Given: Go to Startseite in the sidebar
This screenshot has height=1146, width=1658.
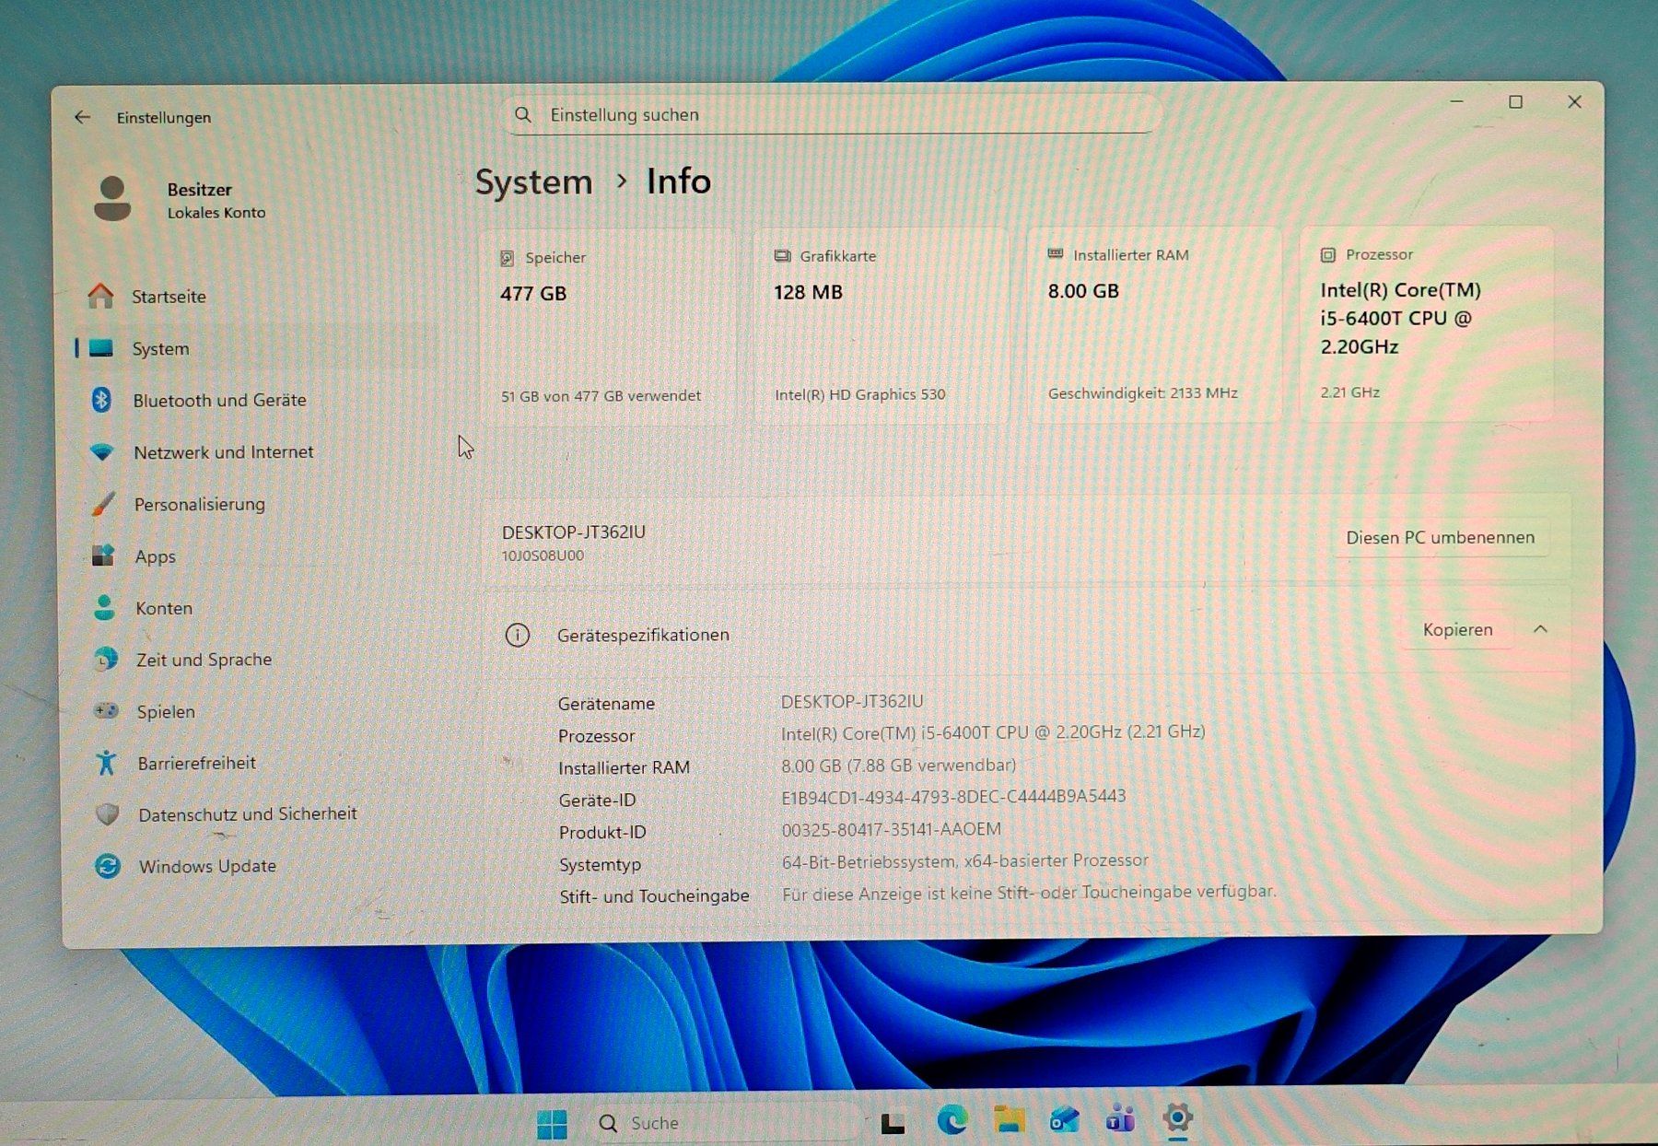Looking at the screenshot, I should (x=169, y=297).
